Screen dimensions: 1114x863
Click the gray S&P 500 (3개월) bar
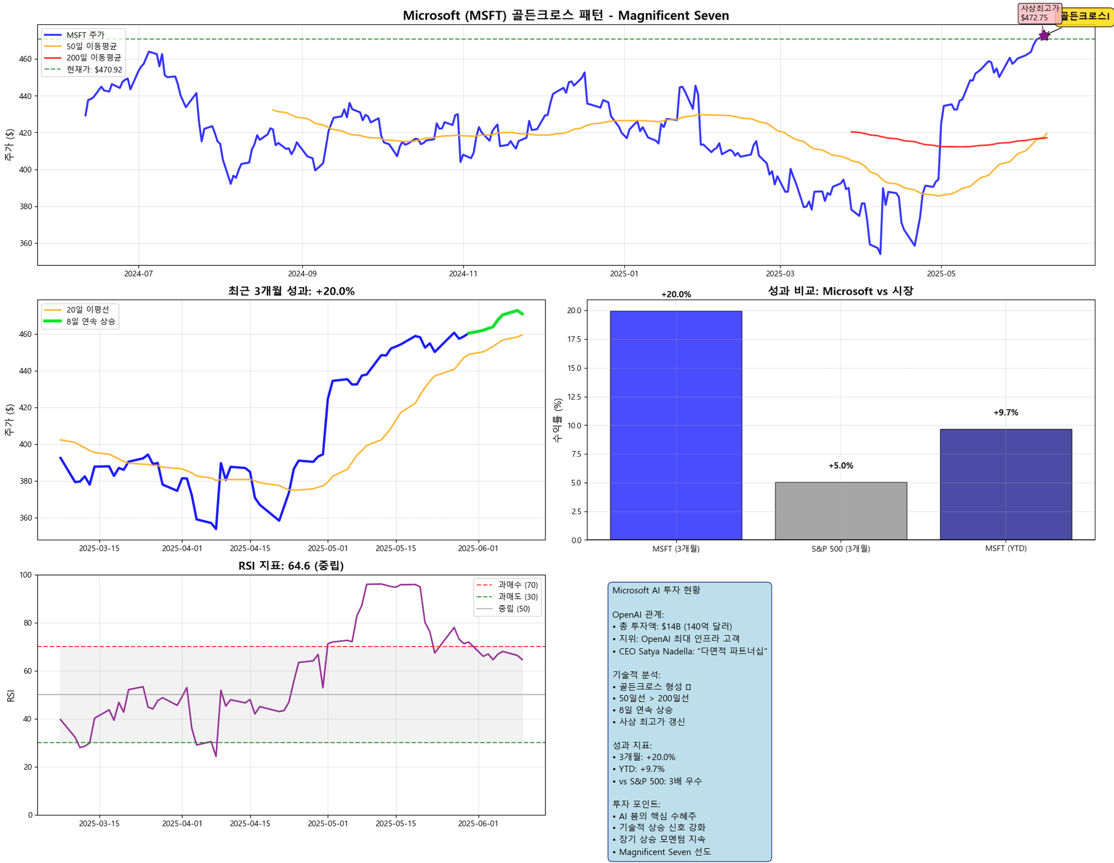840,511
